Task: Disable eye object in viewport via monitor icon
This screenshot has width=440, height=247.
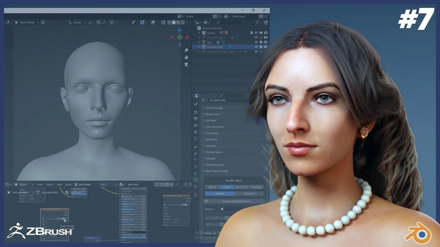Action: [x=261, y=42]
